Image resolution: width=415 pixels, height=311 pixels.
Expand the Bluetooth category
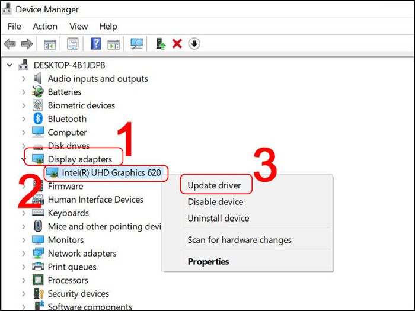coord(24,119)
